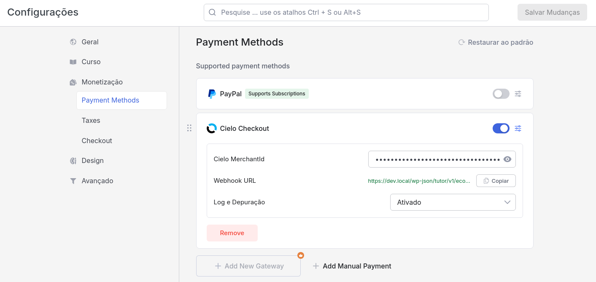596x282 pixels.
Task: Click the orange crown badge icon
Action: coord(301,255)
